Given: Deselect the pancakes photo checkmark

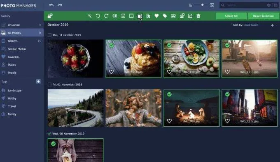Looking at the screenshot, I should pyautogui.click(x=112, y=46).
